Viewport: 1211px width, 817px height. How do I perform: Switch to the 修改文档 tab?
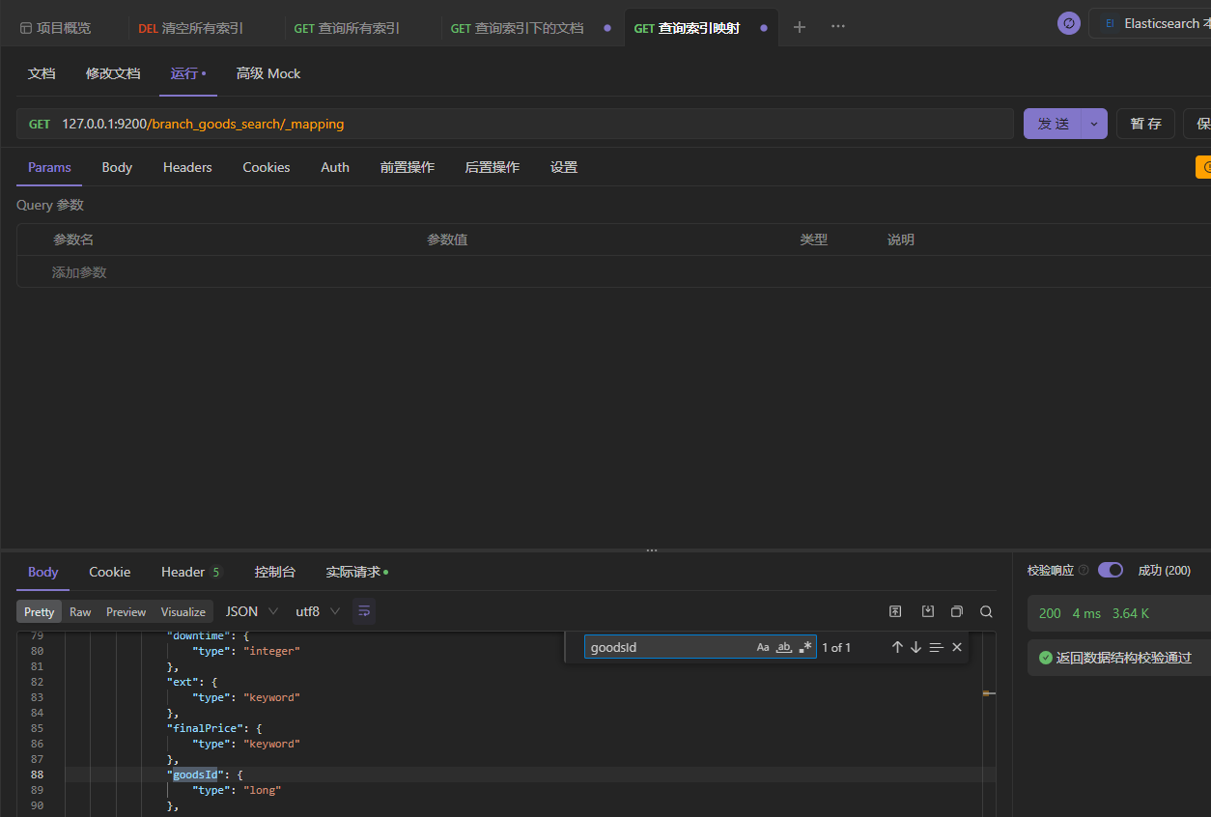pyautogui.click(x=113, y=73)
